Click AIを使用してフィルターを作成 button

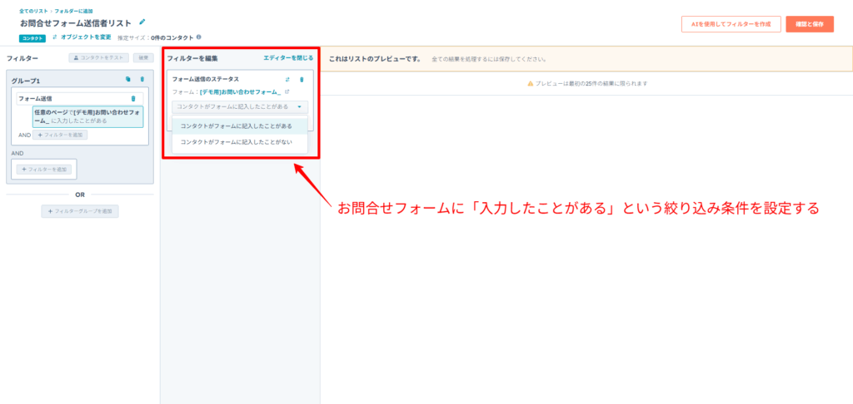tap(731, 24)
